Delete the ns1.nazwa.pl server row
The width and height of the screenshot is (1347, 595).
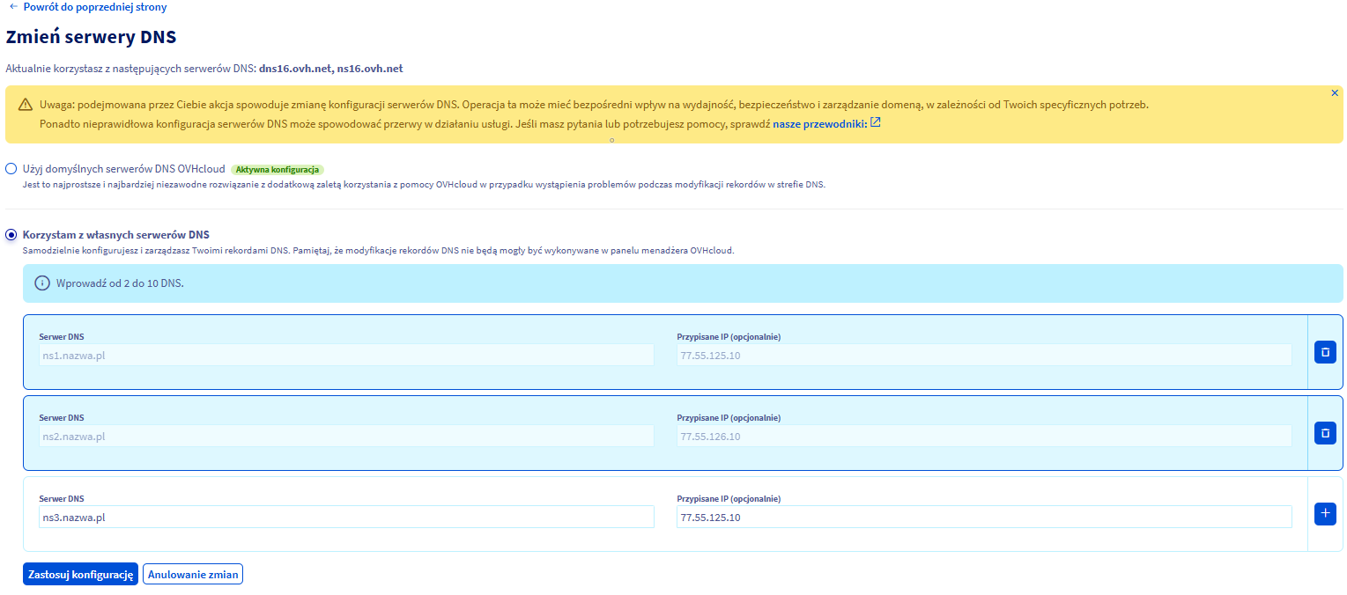(x=1325, y=352)
